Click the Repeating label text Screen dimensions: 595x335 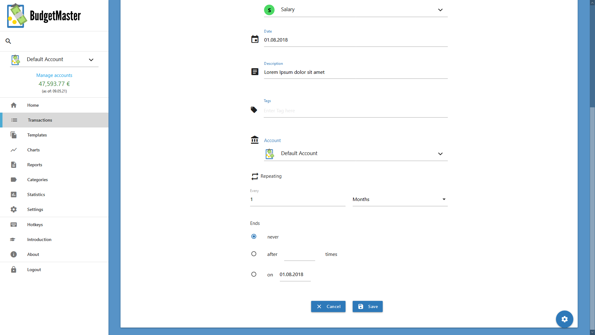271,176
